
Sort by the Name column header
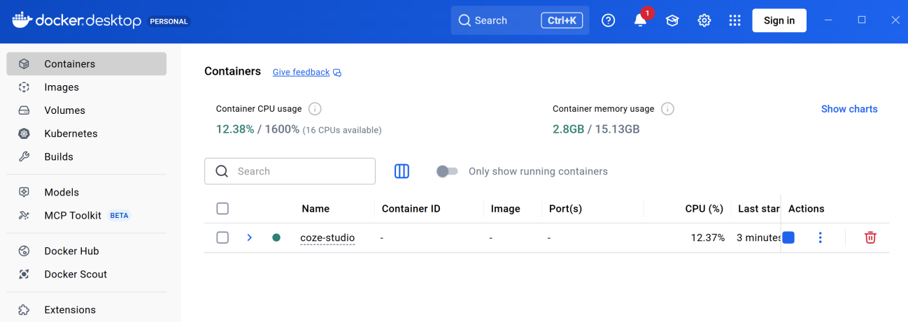pos(315,208)
